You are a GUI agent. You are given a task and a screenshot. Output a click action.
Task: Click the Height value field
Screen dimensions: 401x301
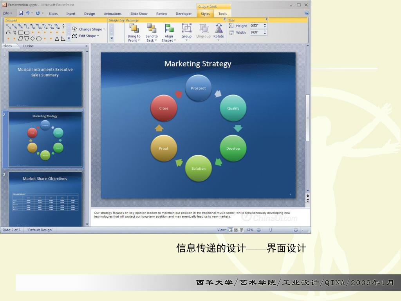click(x=256, y=25)
